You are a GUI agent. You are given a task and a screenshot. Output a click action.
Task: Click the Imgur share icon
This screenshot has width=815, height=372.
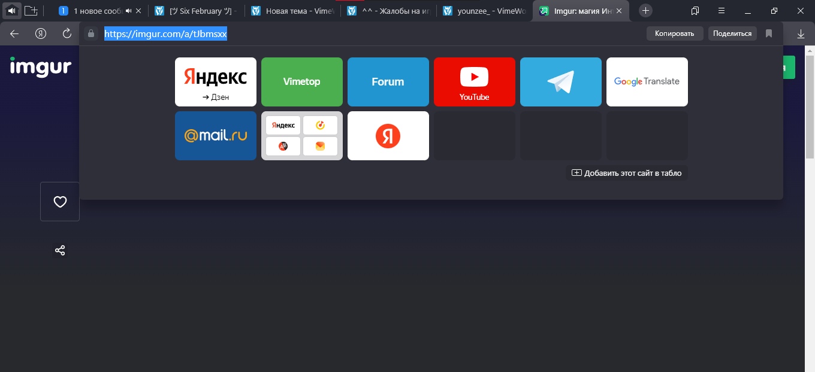coord(60,251)
